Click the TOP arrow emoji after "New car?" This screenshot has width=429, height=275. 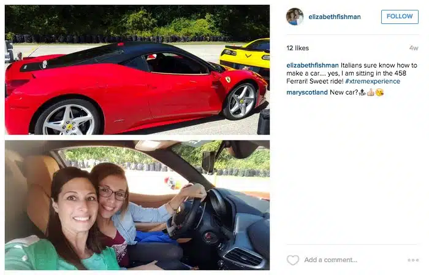362,92
